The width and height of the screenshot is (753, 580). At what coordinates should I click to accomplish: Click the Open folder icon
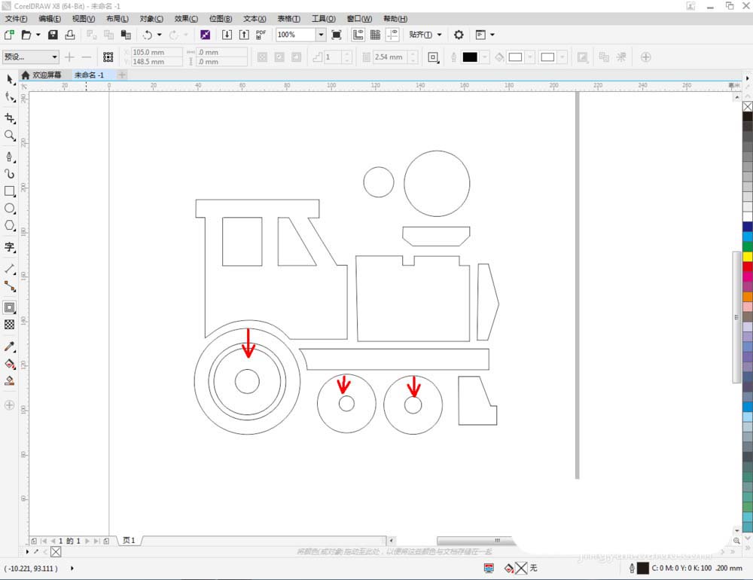(x=26, y=35)
